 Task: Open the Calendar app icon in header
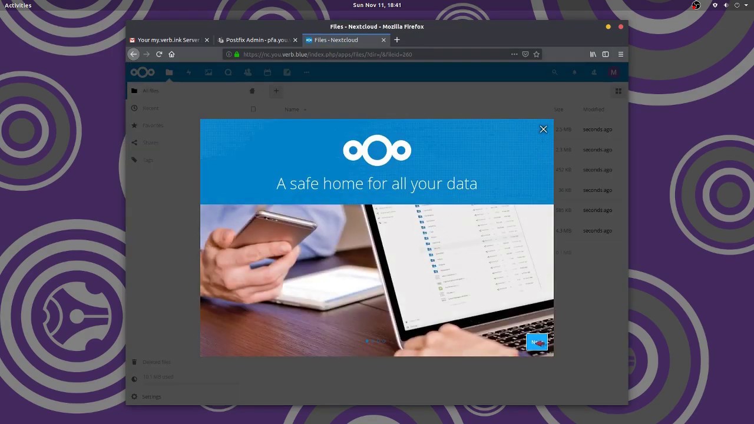coord(267,72)
